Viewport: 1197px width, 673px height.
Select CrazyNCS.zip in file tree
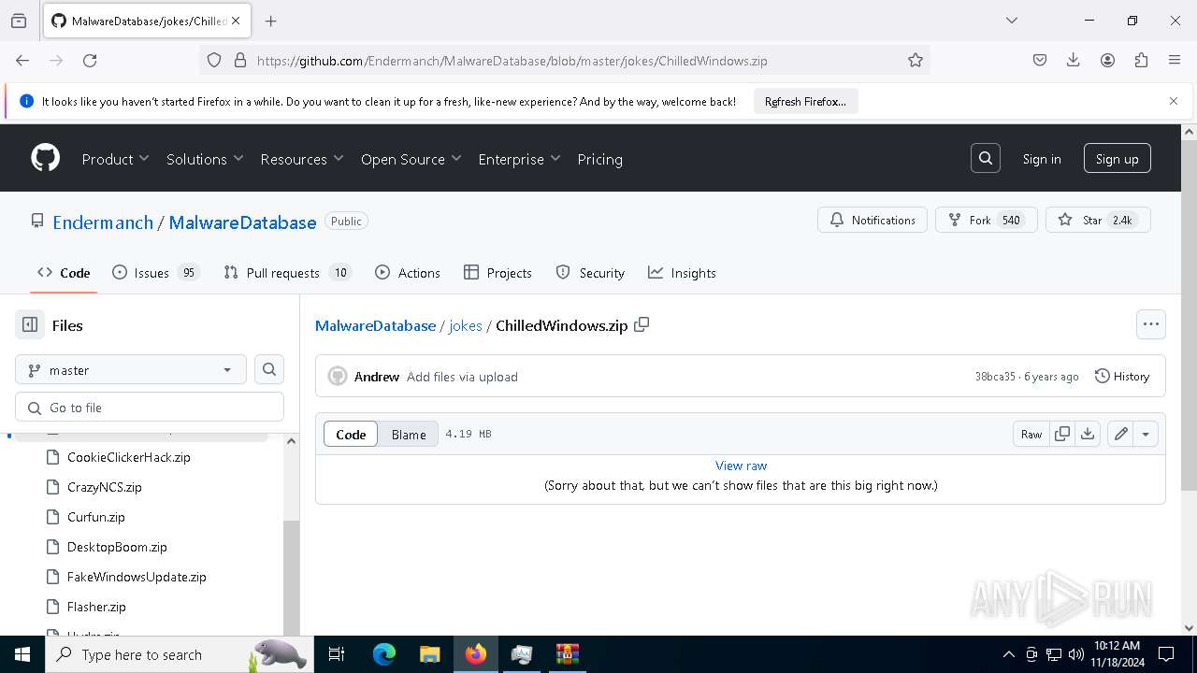click(x=105, y=487)
